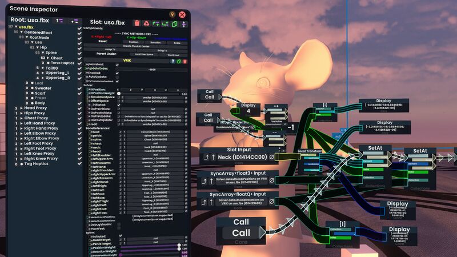The height and width of the screenshot is (257, 457).
Task: Click the Reset Scale button
Action: (x=177, y=43)
